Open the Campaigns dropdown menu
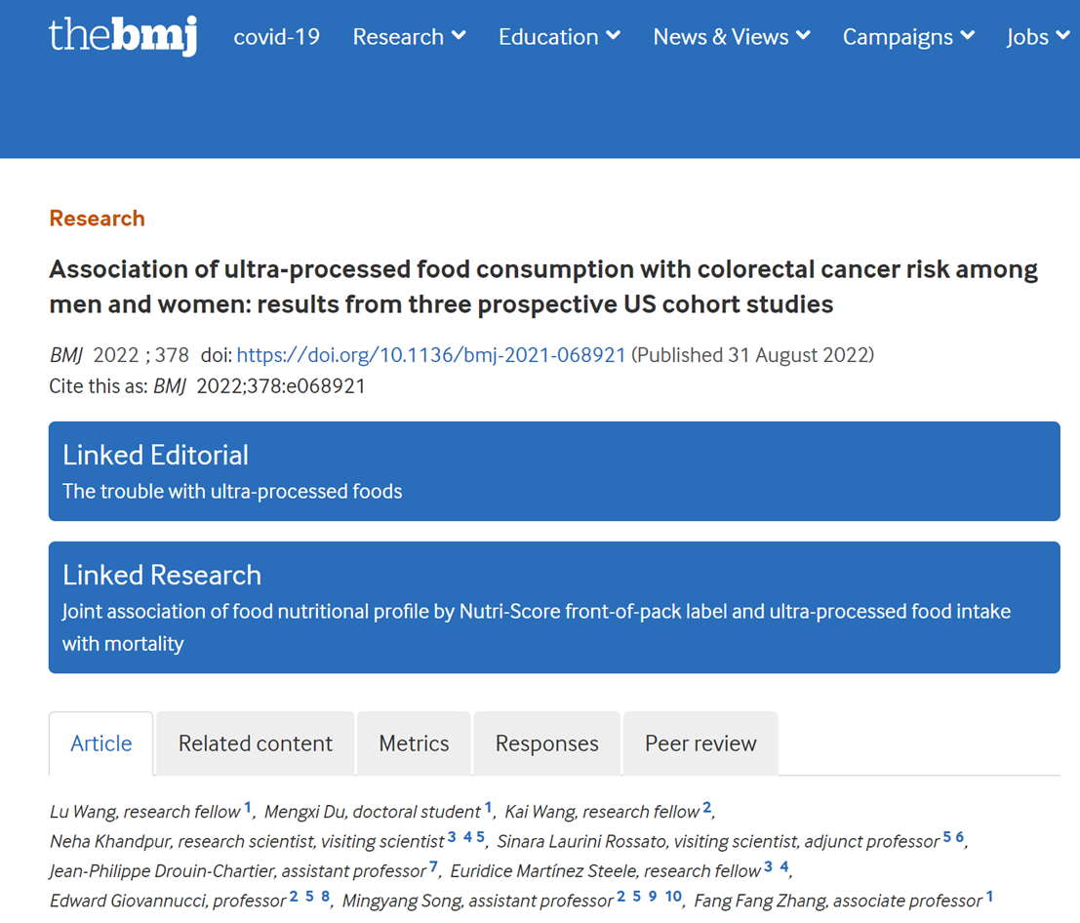The image size is (1080, 923). pos(908,37)
